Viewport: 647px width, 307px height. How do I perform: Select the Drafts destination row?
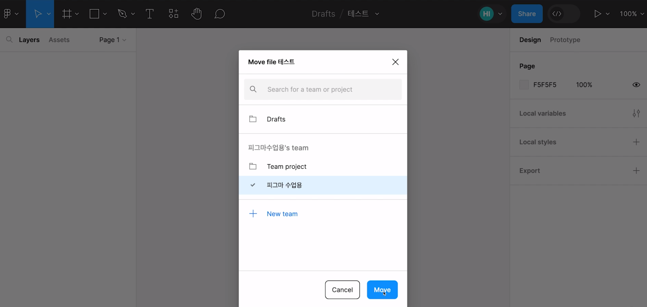coord(323,119)
